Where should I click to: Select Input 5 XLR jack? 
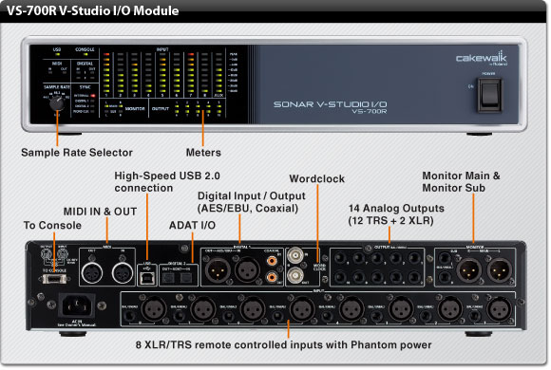[302, 309]
